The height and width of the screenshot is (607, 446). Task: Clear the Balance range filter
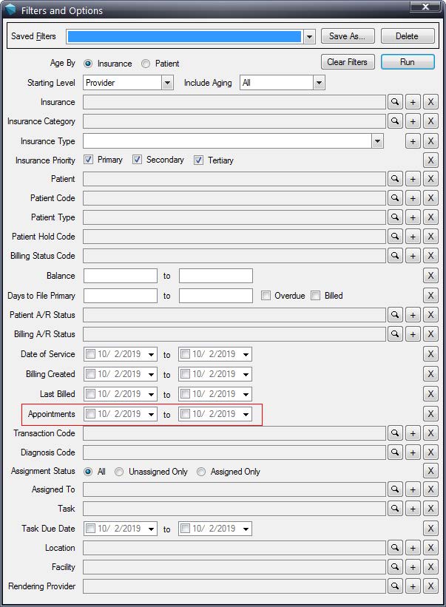(430, 276)
